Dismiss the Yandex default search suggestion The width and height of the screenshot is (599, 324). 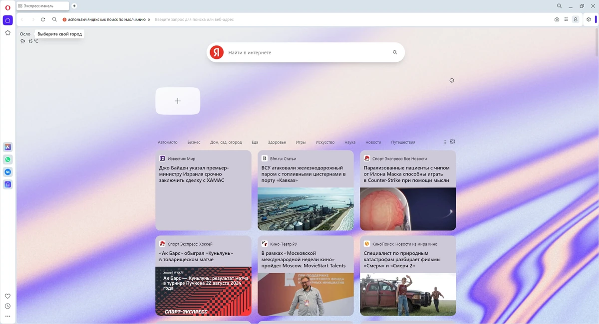[149, 19]
